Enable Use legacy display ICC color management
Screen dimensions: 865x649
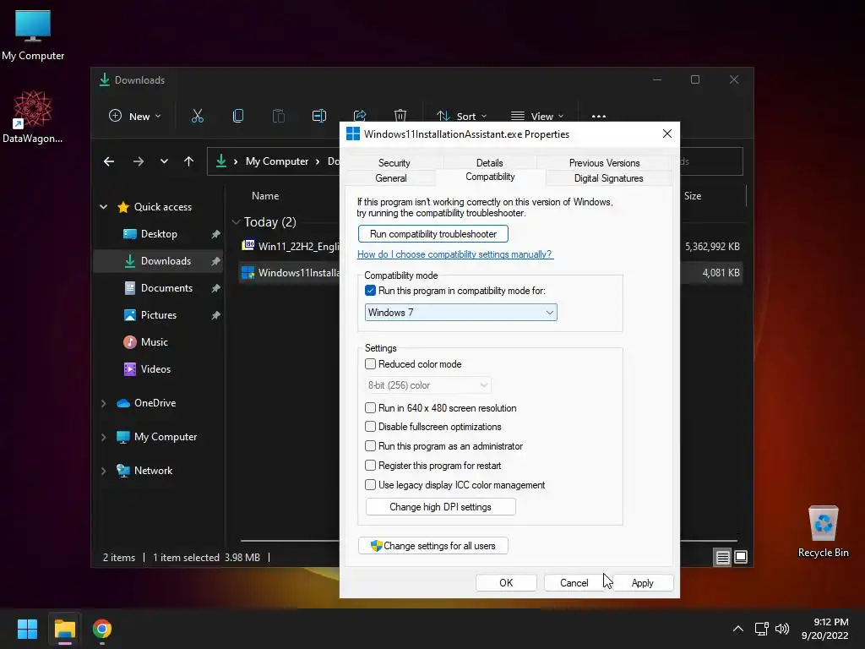[370, 484]
